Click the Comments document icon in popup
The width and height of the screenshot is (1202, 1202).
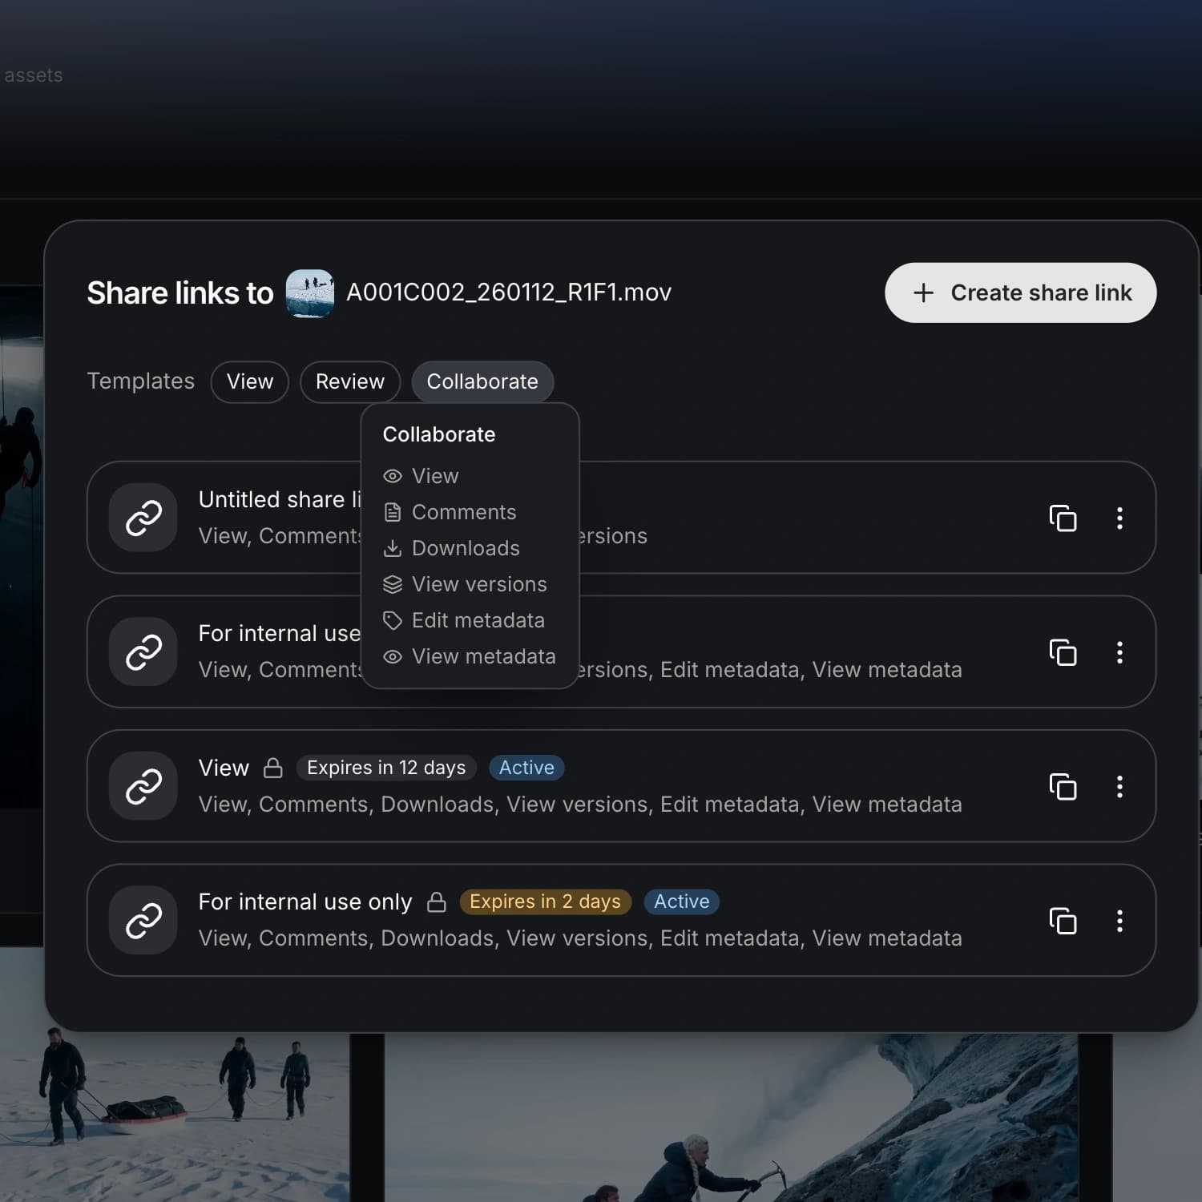393,512
